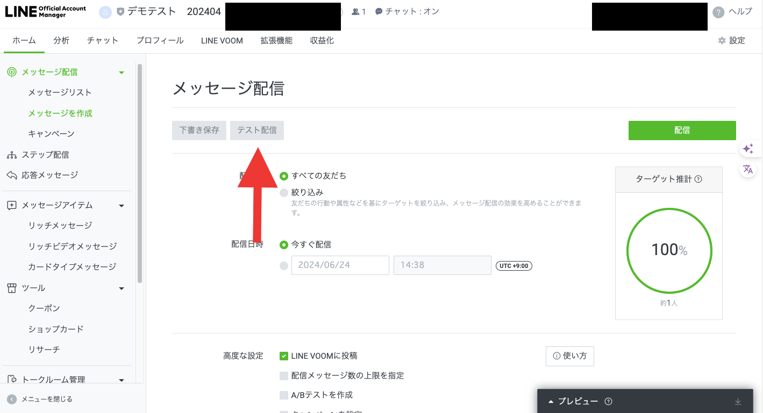The image size is (763, 413).
Task: Click the date field showing 2024/06/24
Action: (340, 265)
